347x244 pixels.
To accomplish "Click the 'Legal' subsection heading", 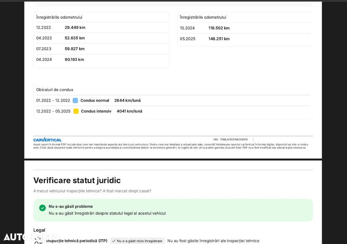I will pyautogui.click(x=39, y=230).
